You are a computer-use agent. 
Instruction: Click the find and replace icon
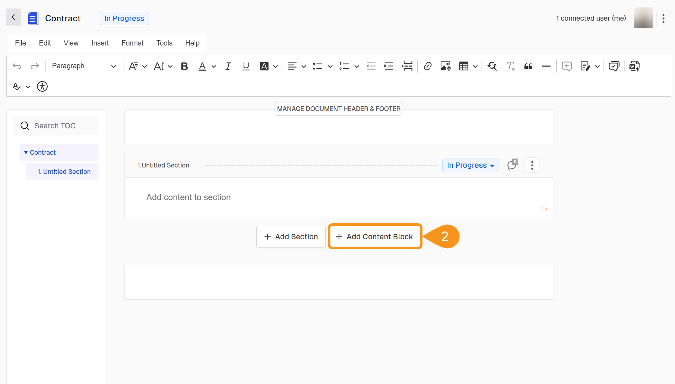pyautogui.click(x=492, y=66)
